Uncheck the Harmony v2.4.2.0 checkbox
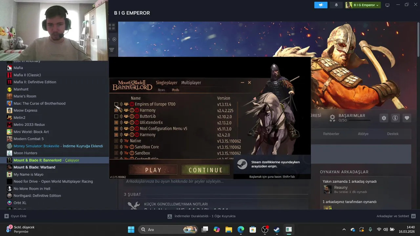This screenshot has height=236, width=420. click(116, 135)
